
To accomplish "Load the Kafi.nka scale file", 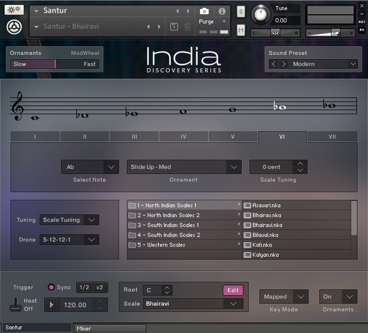I will click(297, 245).
